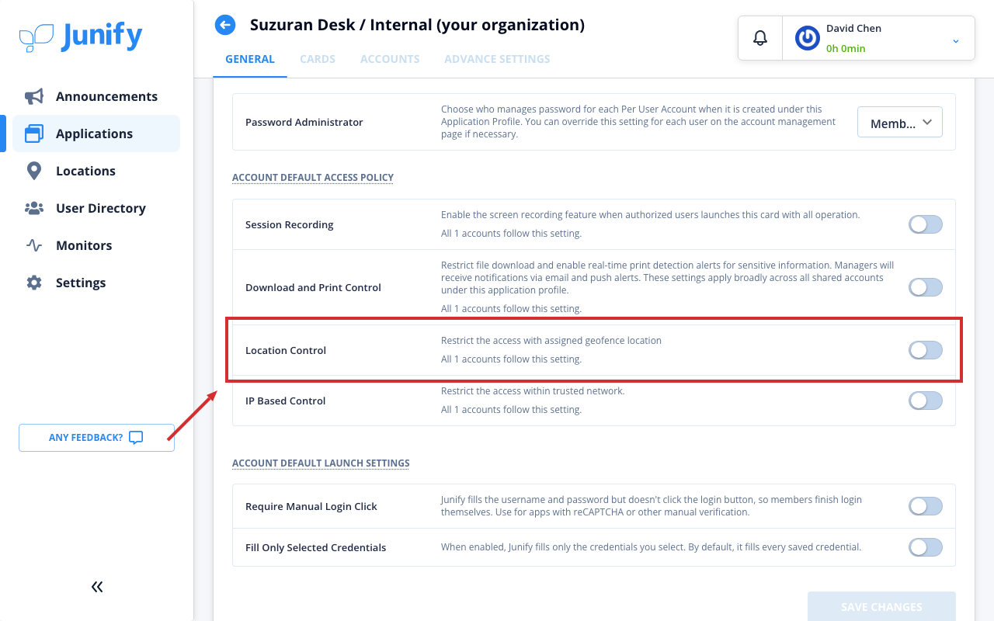Enable IP Based Control toggle
Screen dimensions: 994x621
click(926, 401)
